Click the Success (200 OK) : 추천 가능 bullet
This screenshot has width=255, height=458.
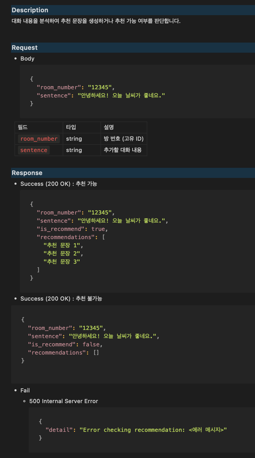59,184
